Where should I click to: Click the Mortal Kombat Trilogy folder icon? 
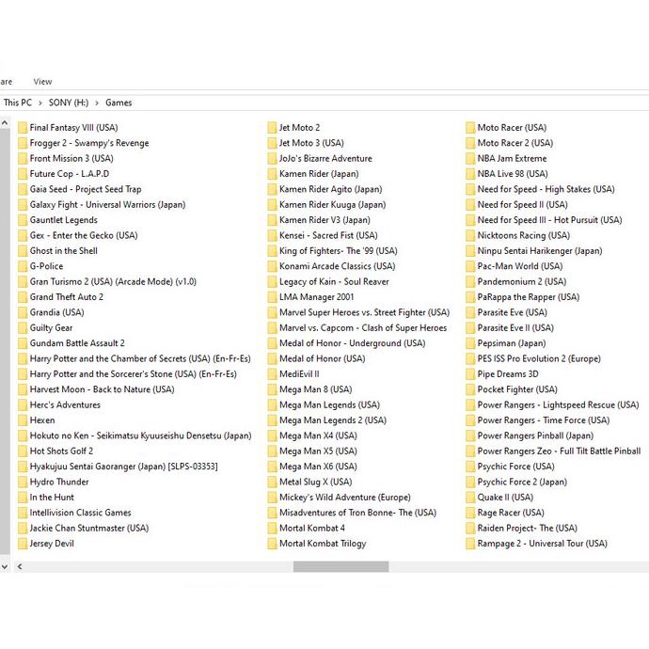tap(272, 544)
